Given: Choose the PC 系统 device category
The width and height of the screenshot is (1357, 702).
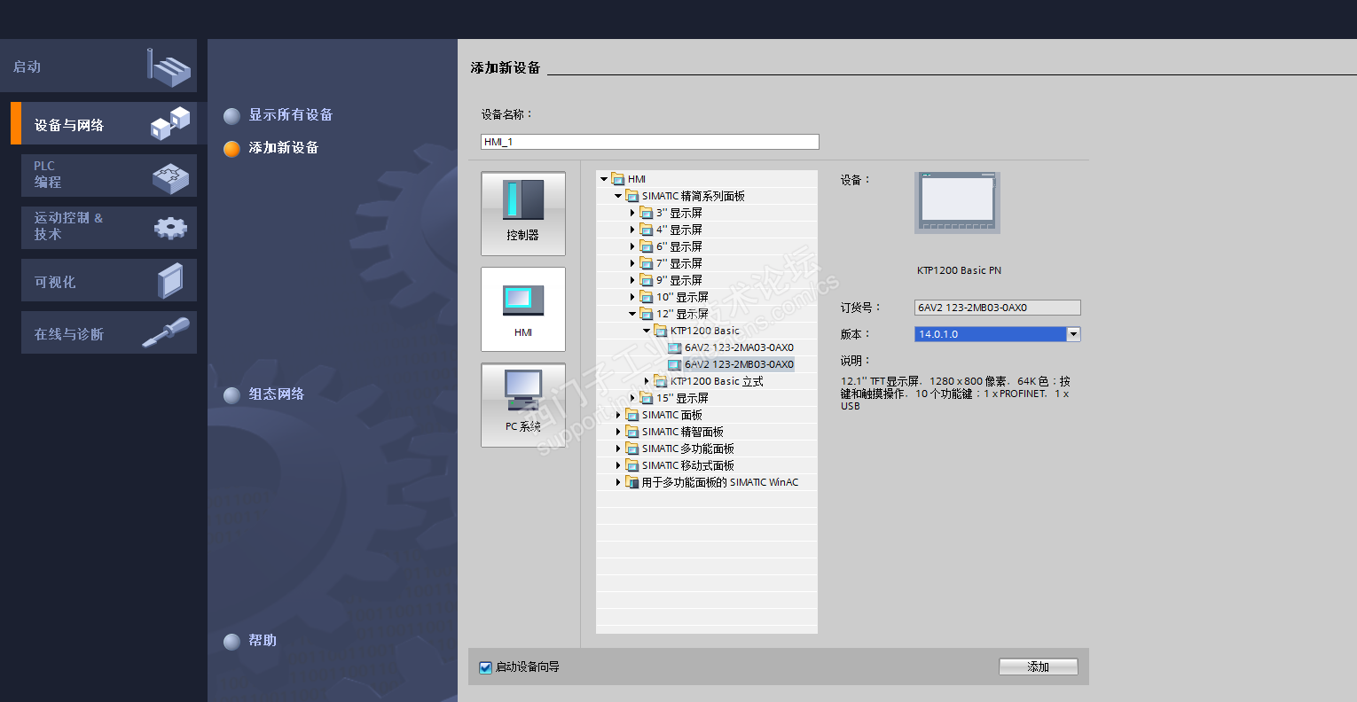Looking at the screenshot, I should tap(523, 405).
